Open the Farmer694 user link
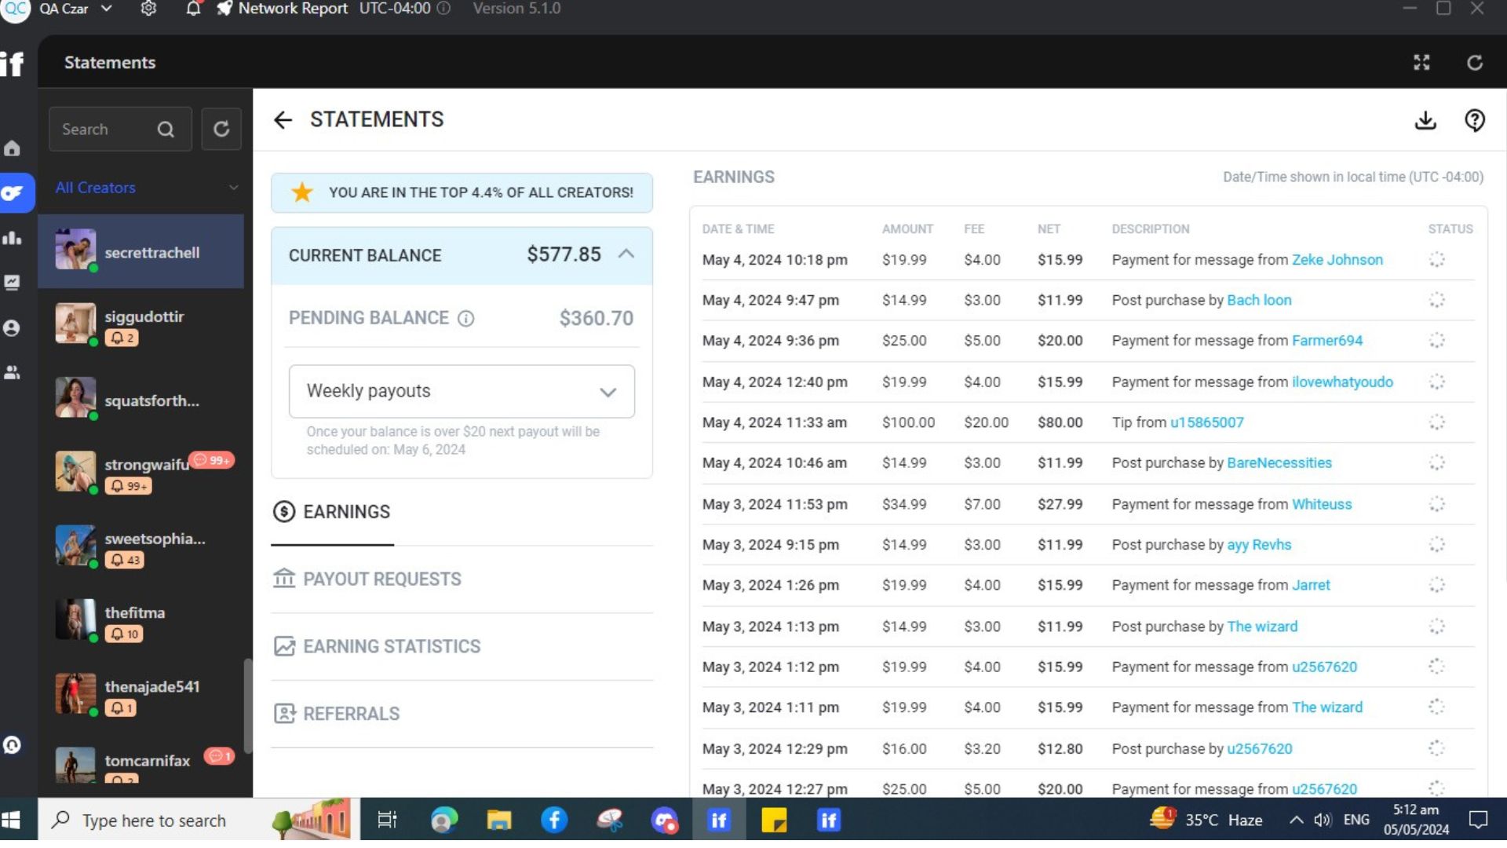Screen dimensions: 1507x848 tap(1326, 341)
